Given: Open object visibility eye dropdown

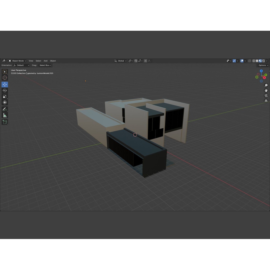Looking at the screenshot, I should point(229,61).
